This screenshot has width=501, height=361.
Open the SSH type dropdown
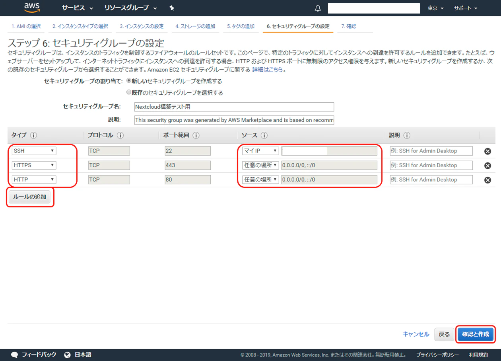coord(34,151)
